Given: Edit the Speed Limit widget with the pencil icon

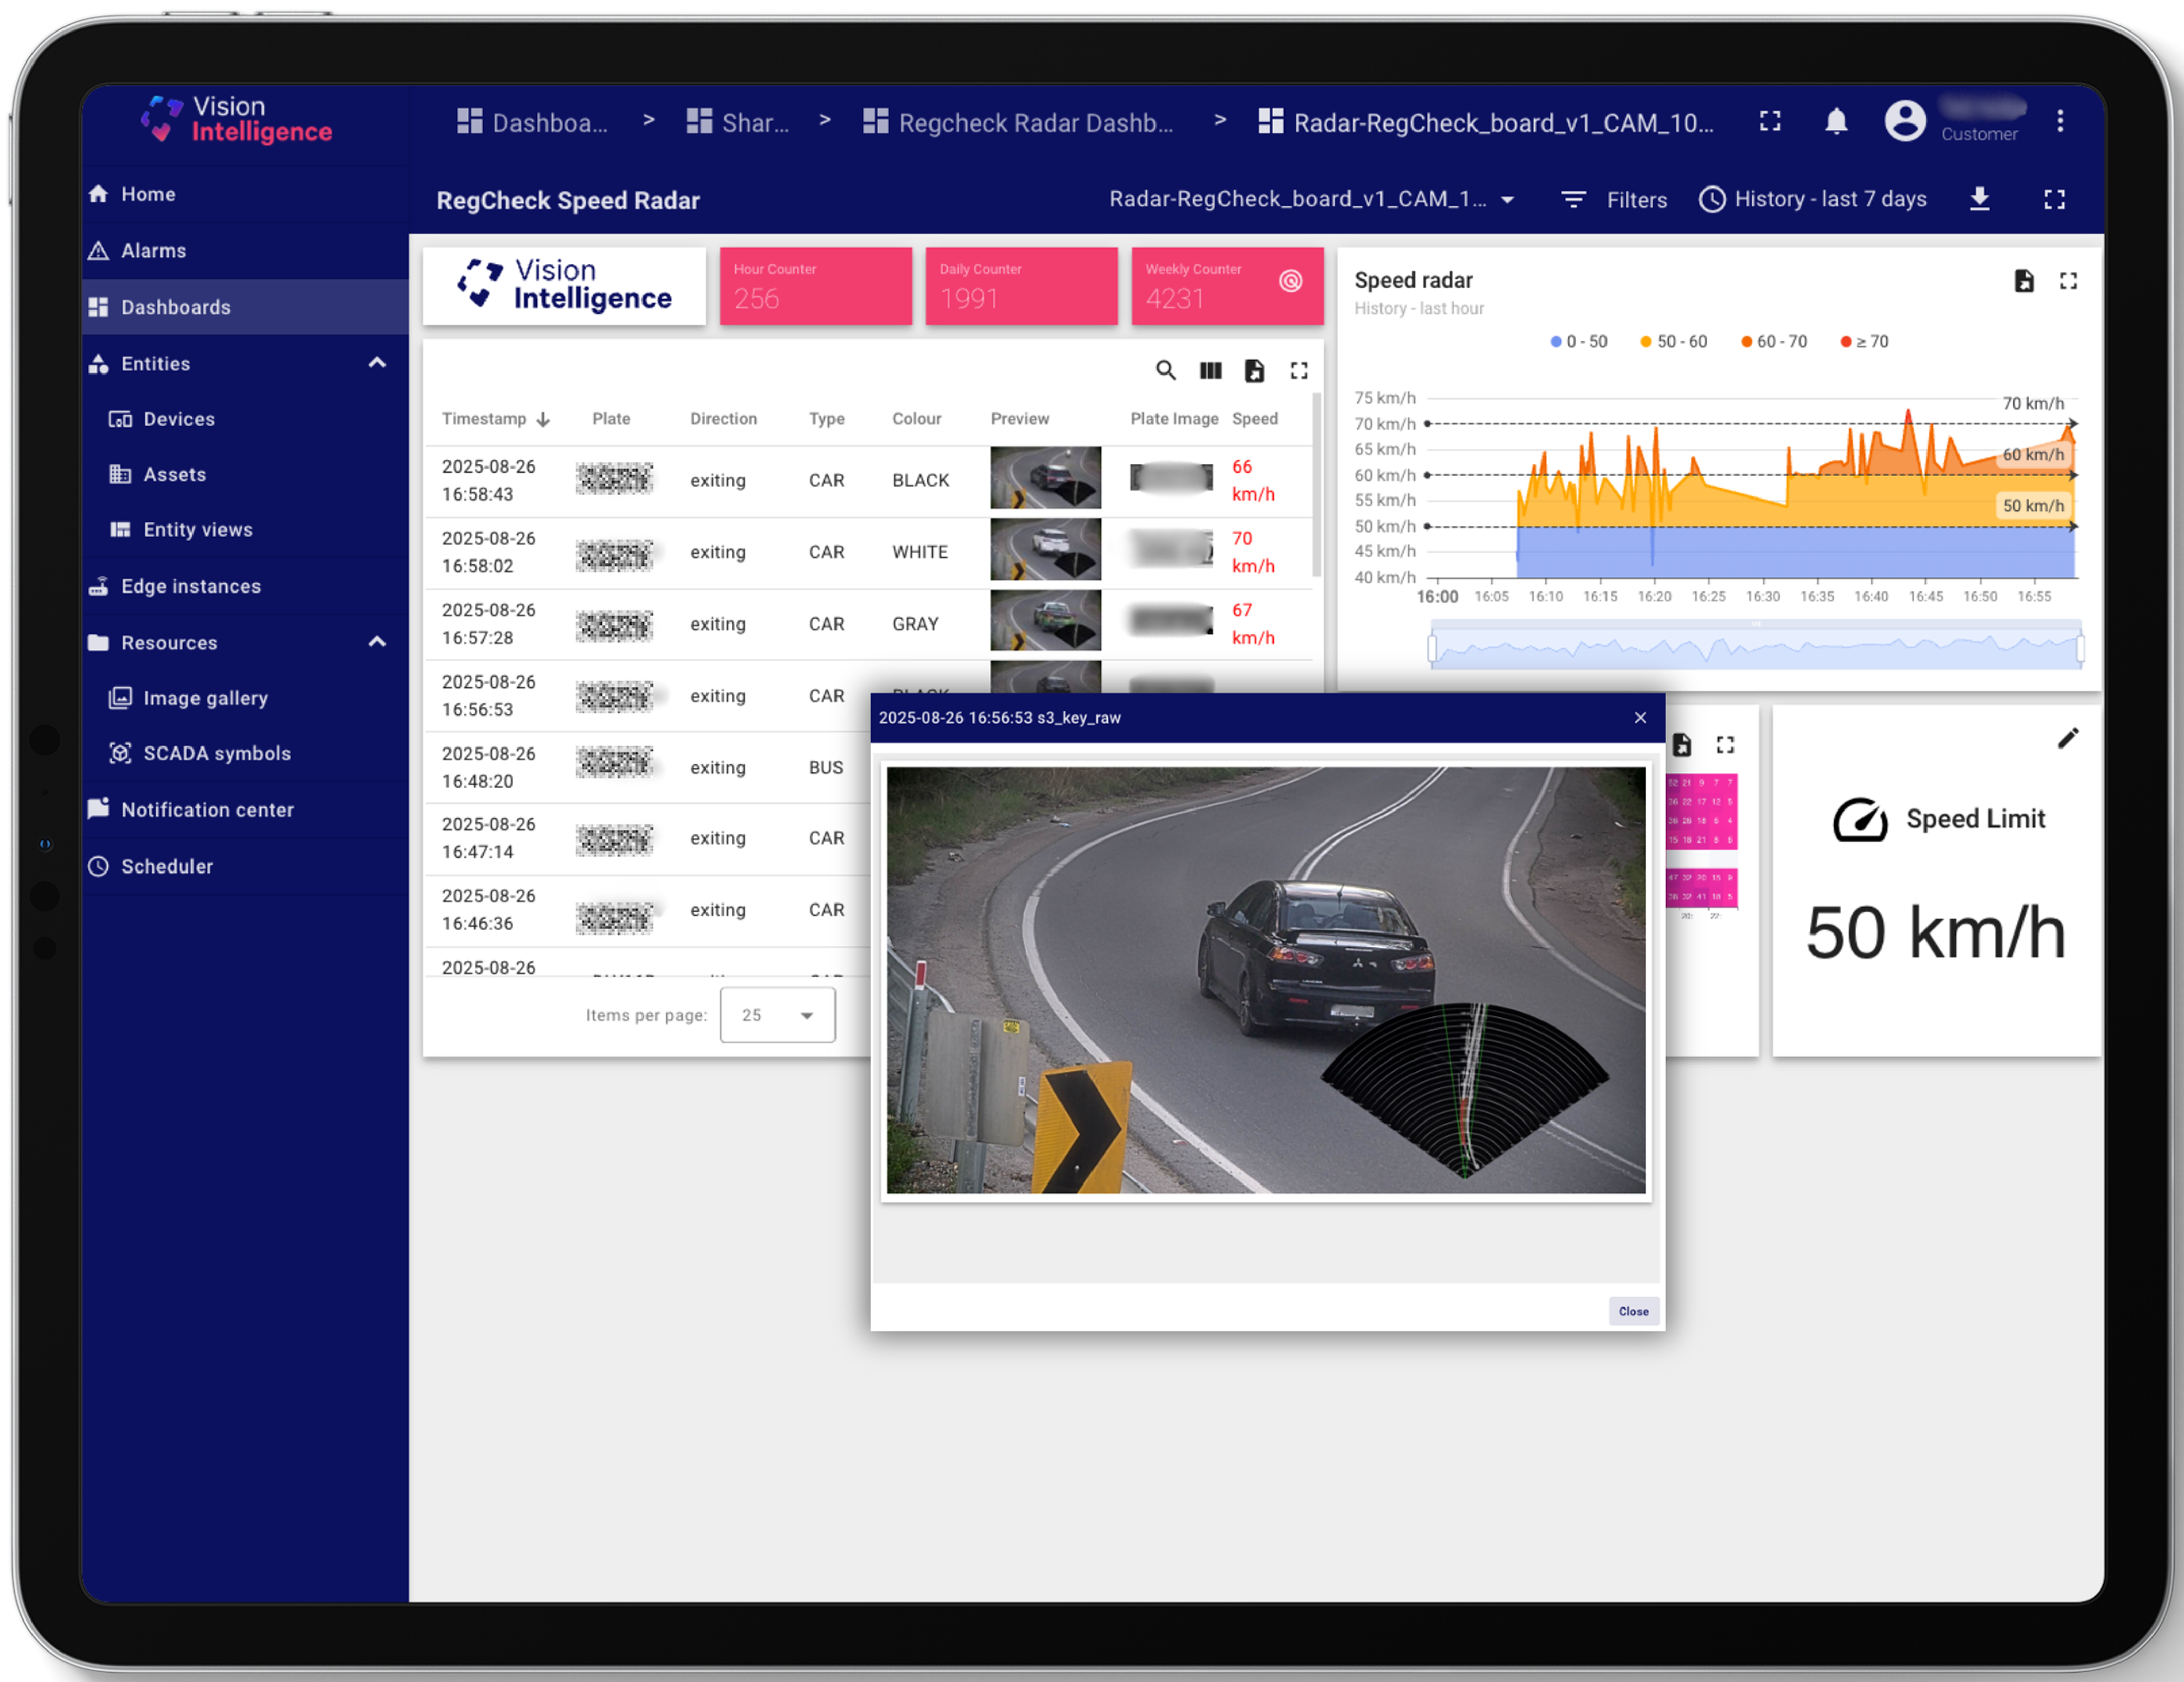Looking at the screenshot, I should [x=2067, y=738].
